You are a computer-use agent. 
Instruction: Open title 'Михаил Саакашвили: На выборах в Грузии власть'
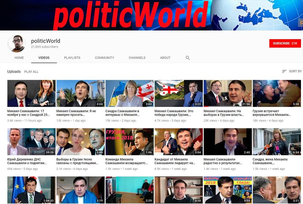point(224,113)
